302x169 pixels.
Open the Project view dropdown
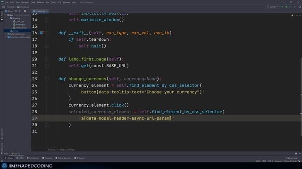point(9,11)
